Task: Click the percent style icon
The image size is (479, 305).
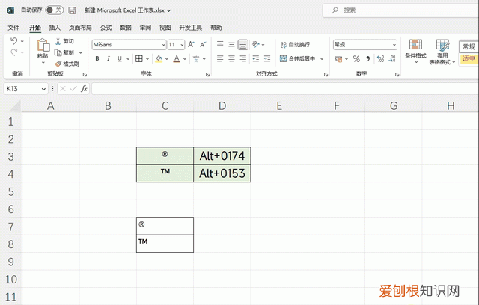Action: point(356,58)
